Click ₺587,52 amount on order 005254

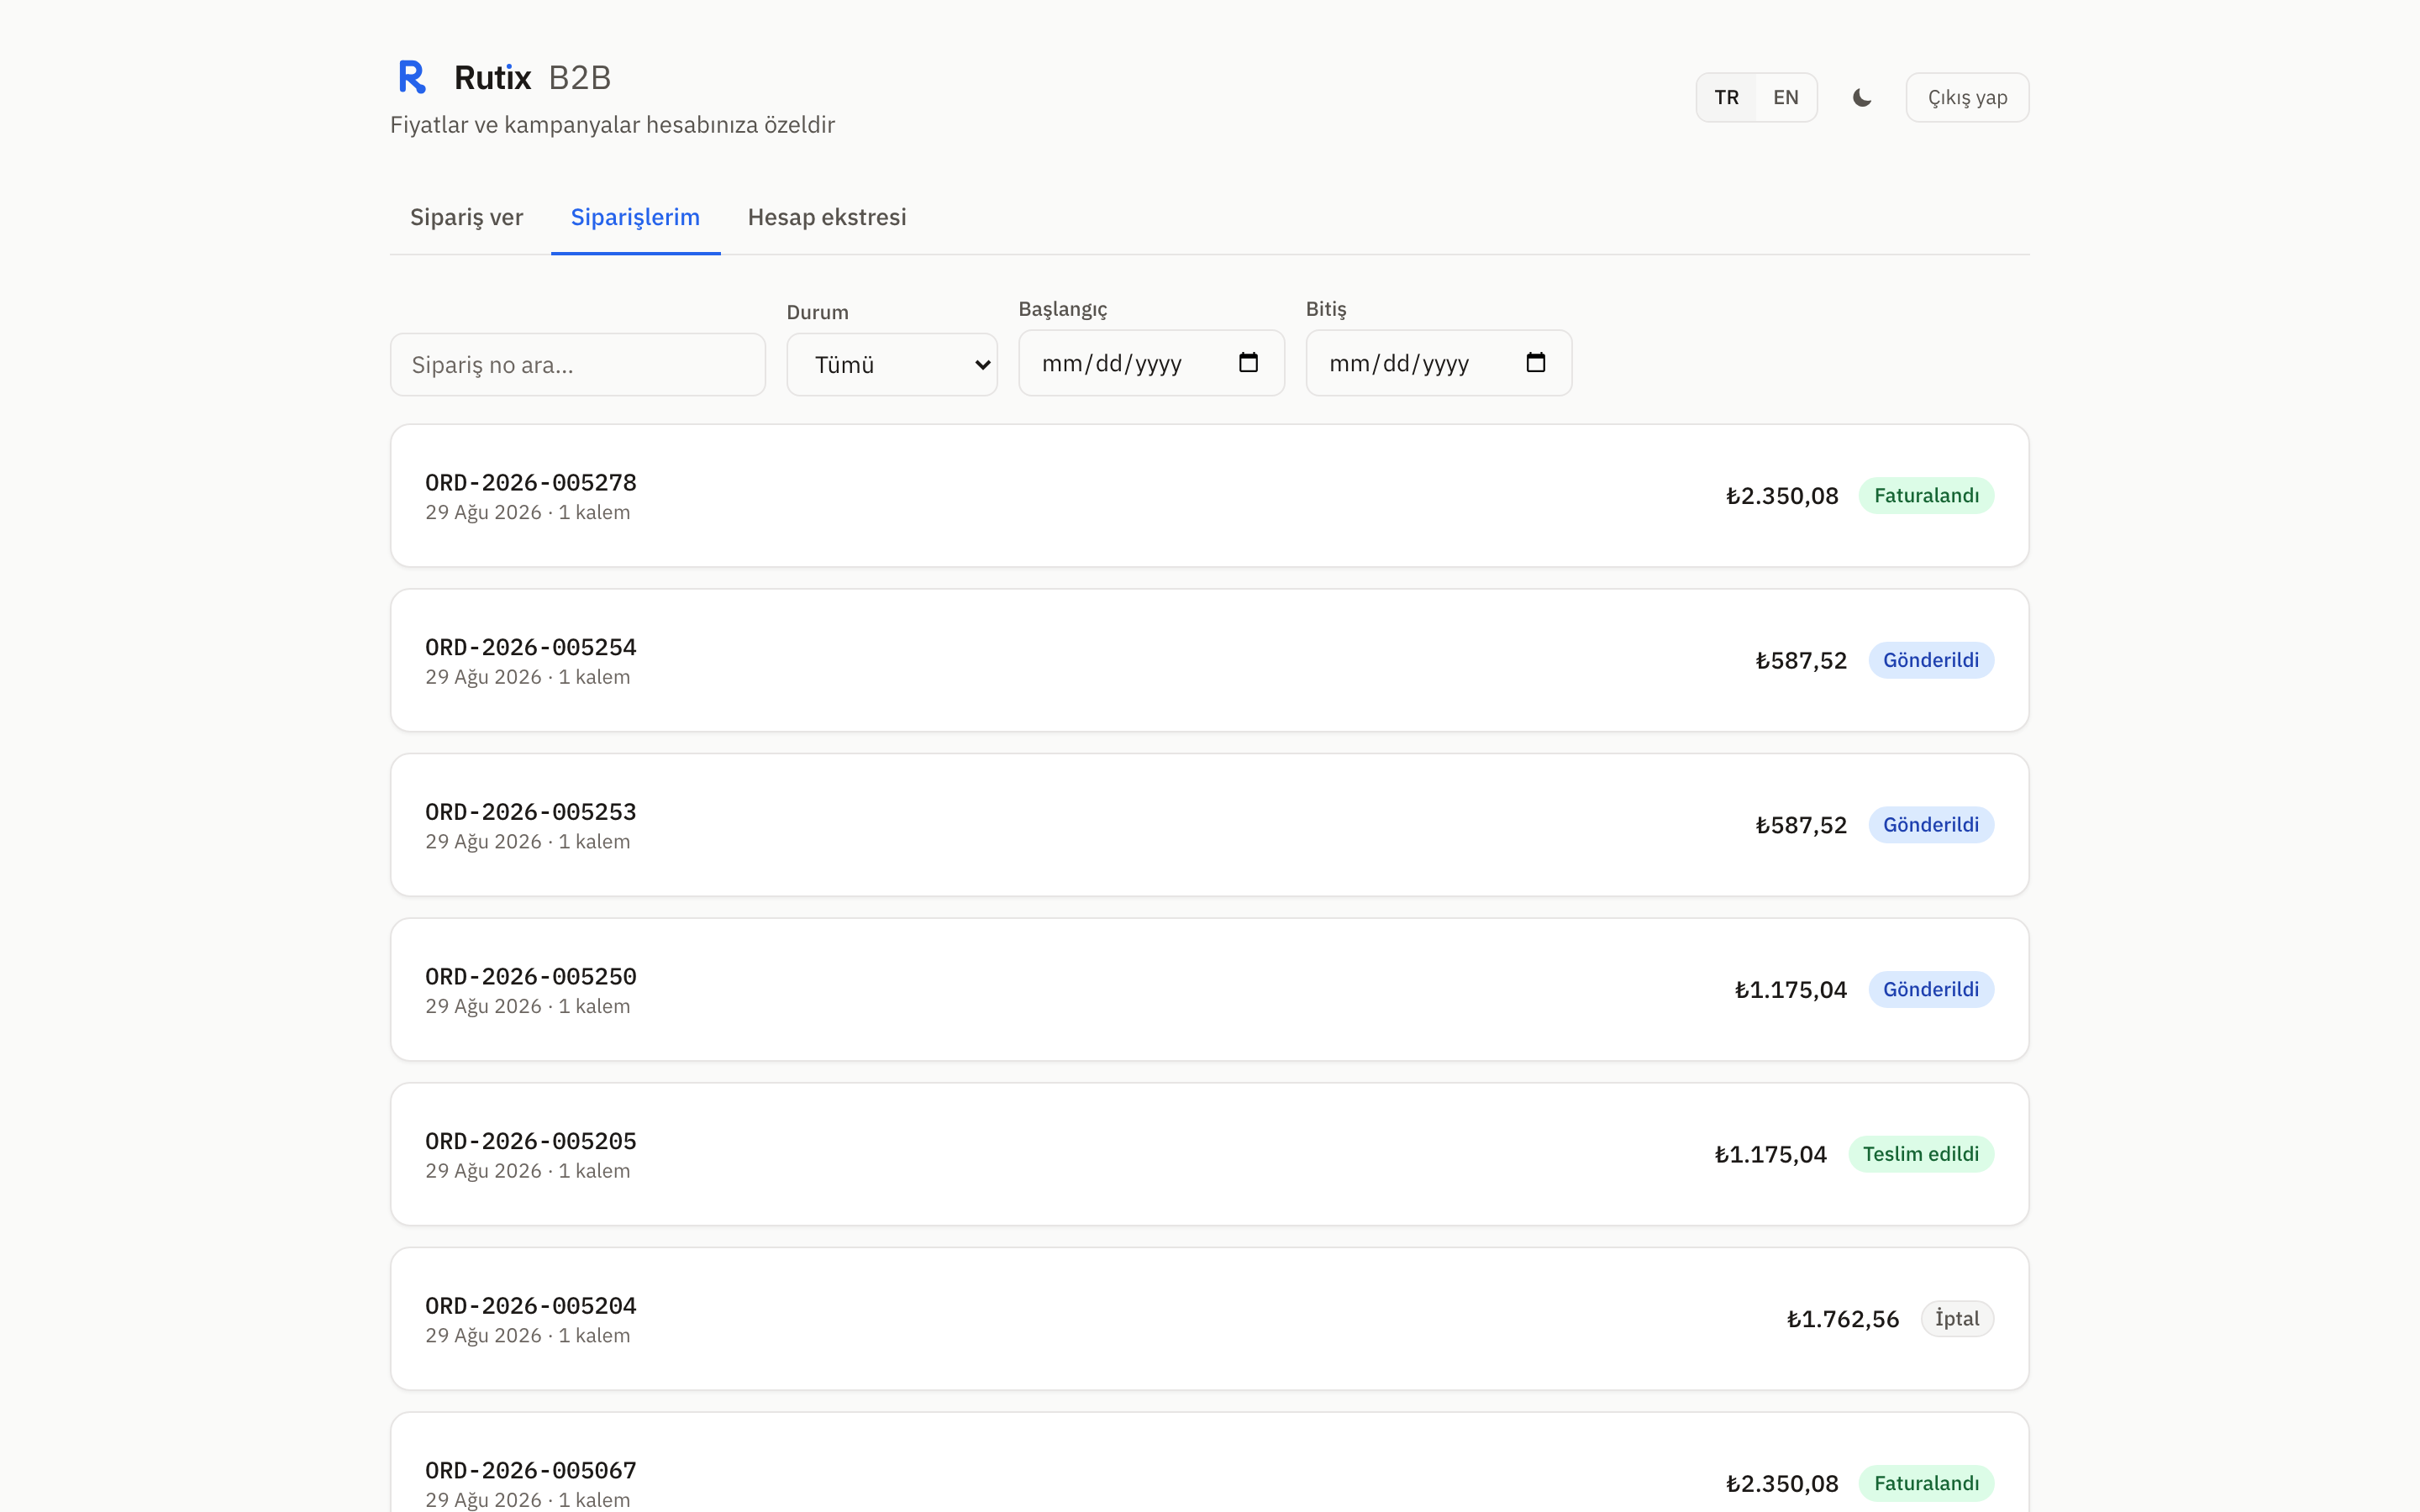coord(1801,661)
